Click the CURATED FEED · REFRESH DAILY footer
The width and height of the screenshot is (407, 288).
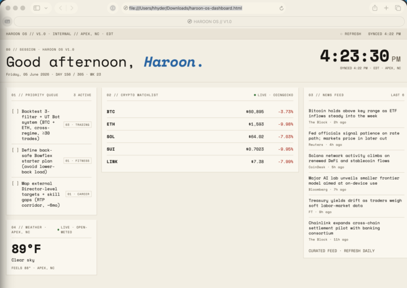(x=341, y=251)
